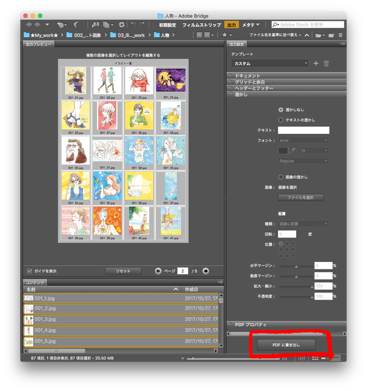Open the カスタム template dropdown
Image resolution: width=367 pixels, height=391 pixels.
click(269, 63)
